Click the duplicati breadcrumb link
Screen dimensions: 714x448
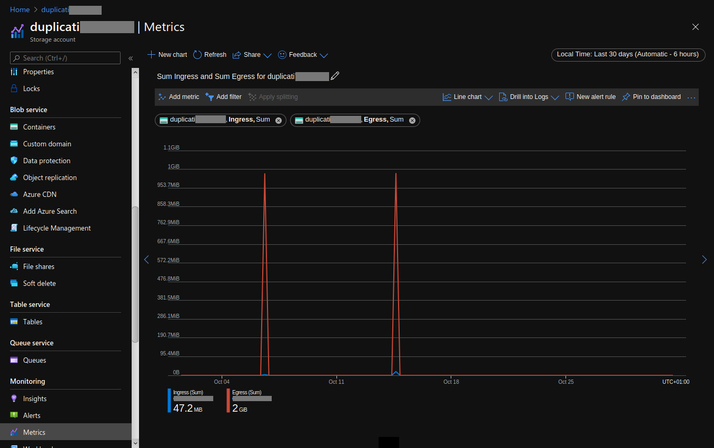click(x=71, y=10)
